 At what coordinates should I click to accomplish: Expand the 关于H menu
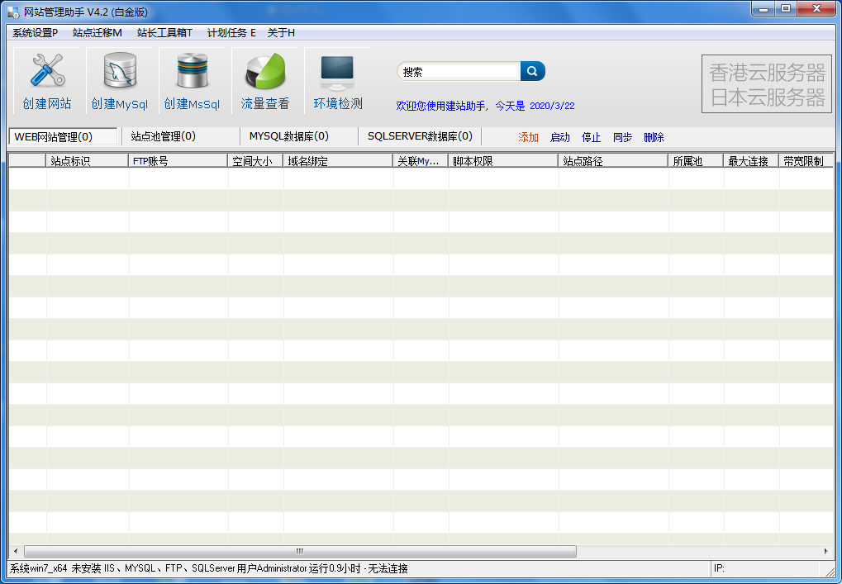(281, 33)
